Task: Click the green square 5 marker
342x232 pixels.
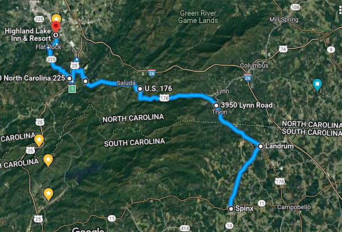Action: [72, 89]
